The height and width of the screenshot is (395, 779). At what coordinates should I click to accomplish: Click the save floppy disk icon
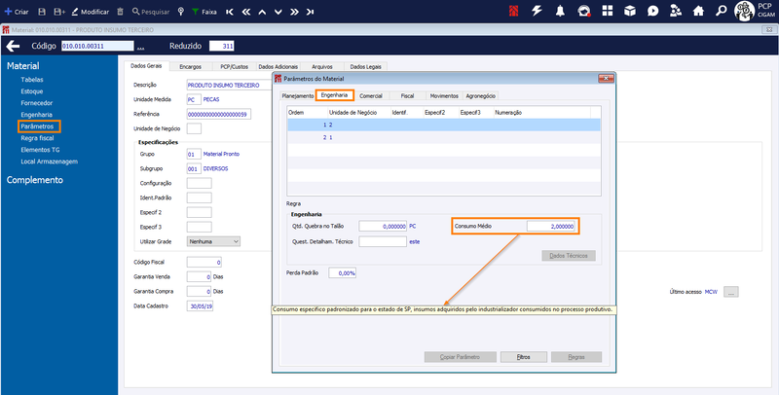tap(42, 12)
